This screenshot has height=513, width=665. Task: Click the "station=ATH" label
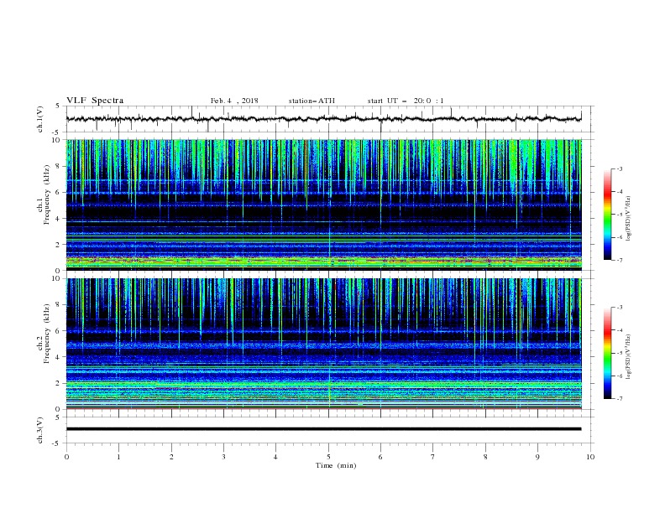point(312,101)
